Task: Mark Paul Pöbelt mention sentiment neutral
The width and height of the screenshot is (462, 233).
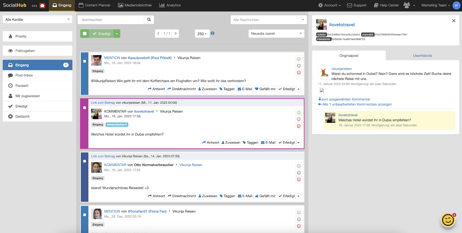Action: [x=299, y=66]
